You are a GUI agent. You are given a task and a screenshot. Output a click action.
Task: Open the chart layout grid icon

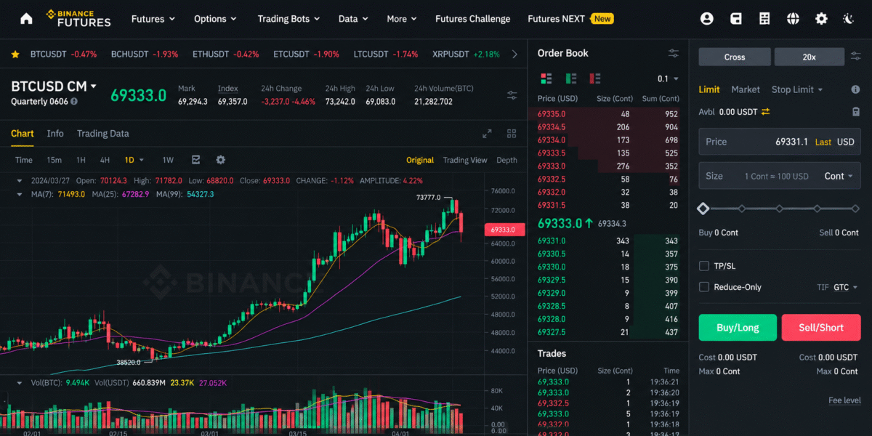point(512,134)
